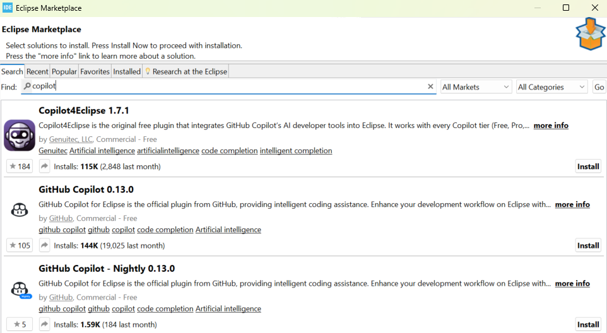Click the Go search button
Image resolution: width=607 pixels, height=333 pixels.
(x=599, y=87)
